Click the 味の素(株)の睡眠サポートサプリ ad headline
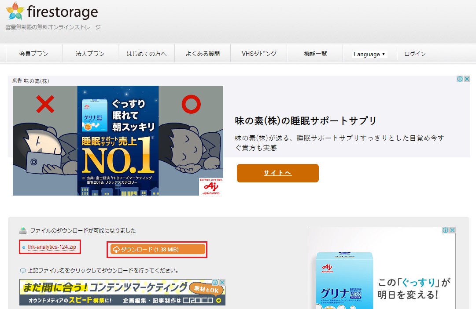476x309 pixels. click(306, 120)
